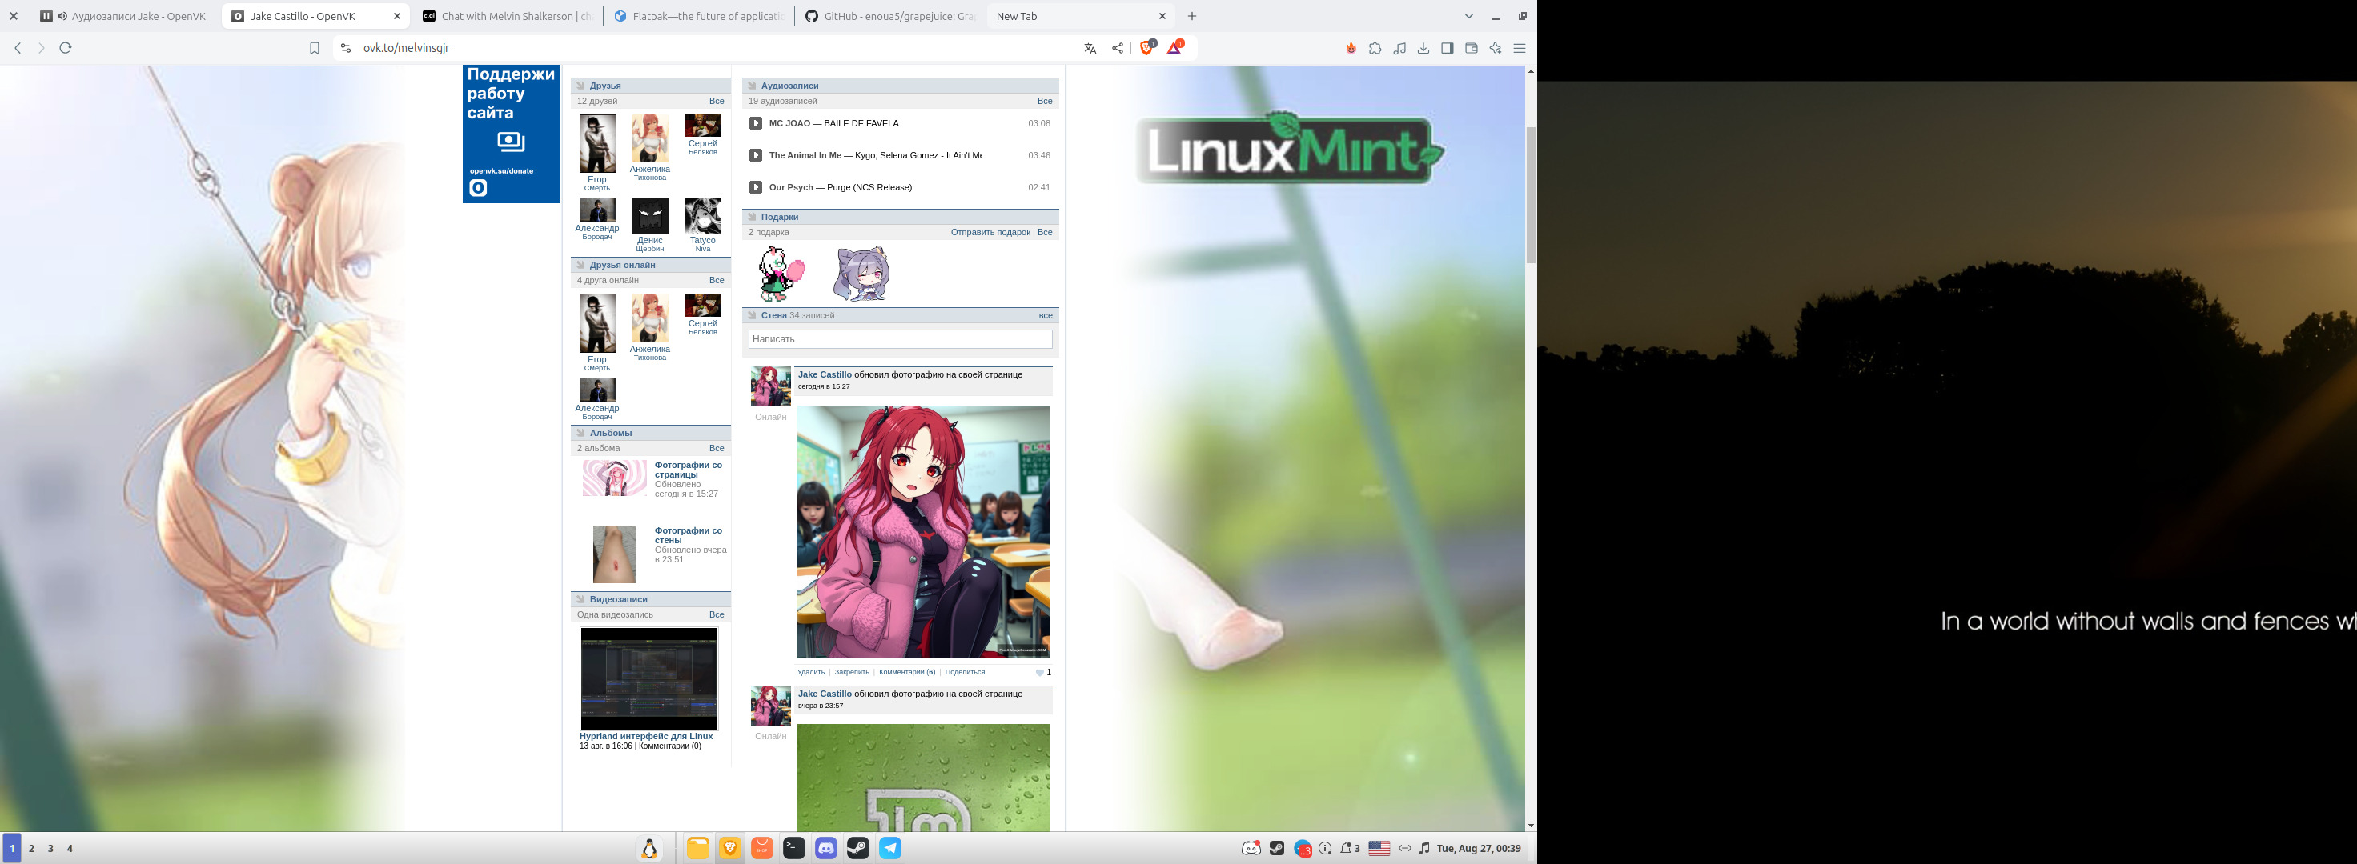2357x864 pixels.
Task: Click the Brave Shields lion icon
Action: tap(1146, 47)
